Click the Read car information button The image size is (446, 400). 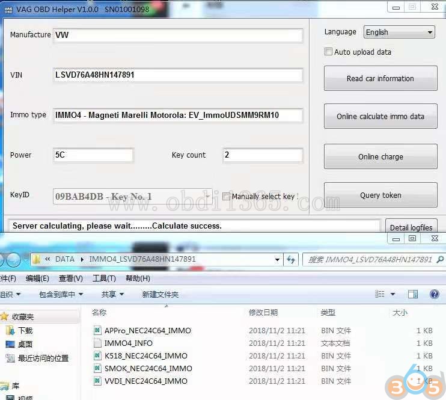point(380,78)
